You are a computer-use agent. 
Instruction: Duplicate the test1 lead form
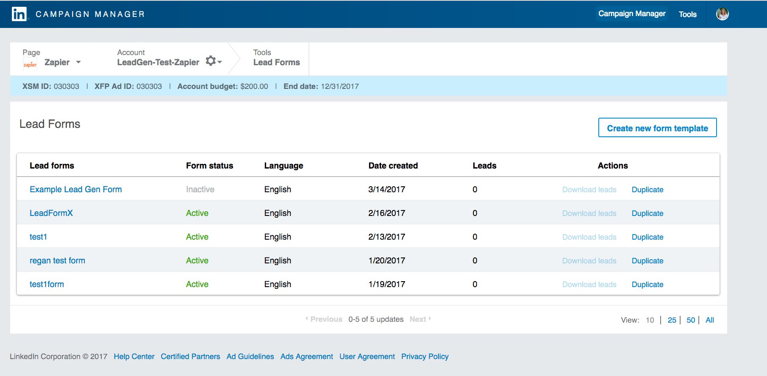(x=647, y=237)
